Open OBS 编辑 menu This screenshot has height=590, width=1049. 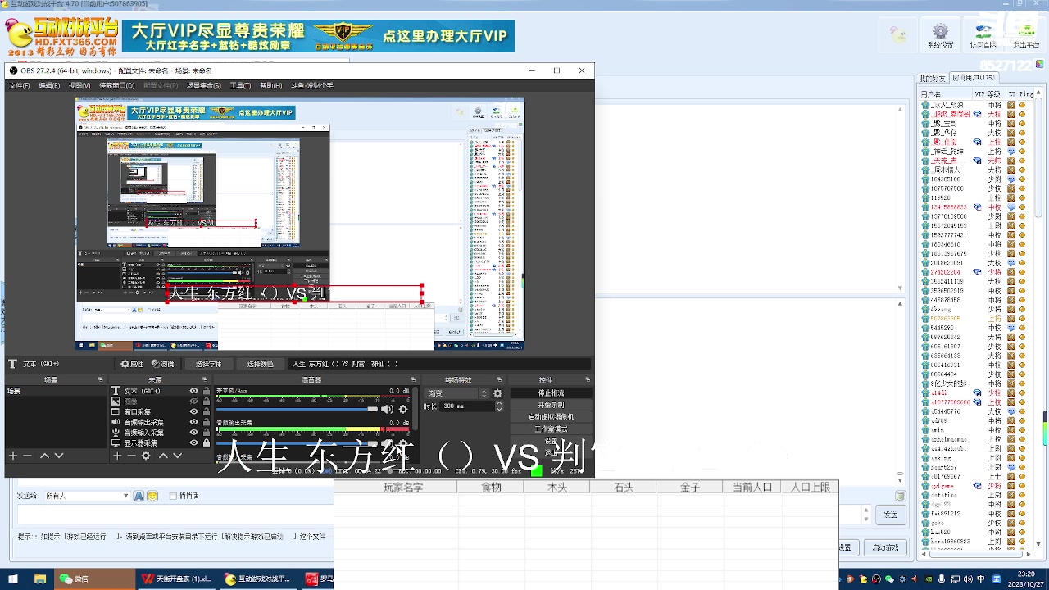point(48,85)
